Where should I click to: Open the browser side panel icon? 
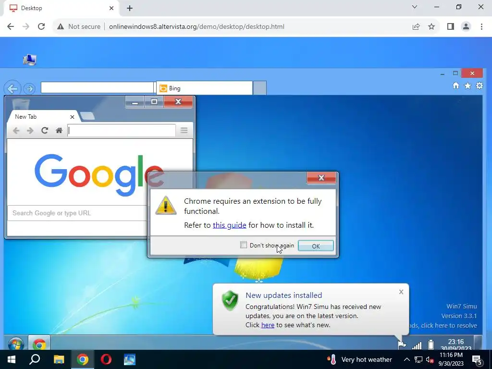(451, 27)
